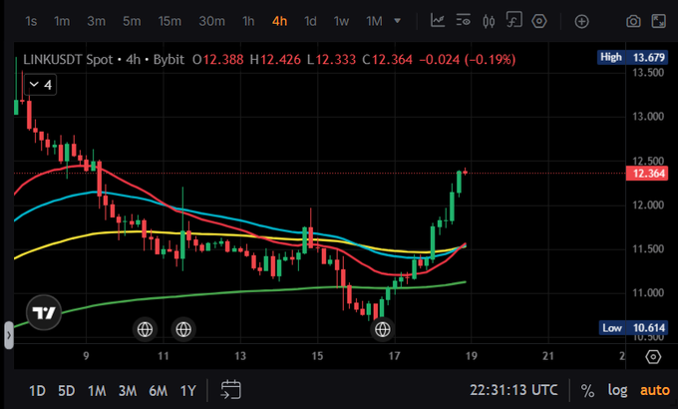Viewport: 678px width, 409px height.
Task: Switch to 1M monthly timeframe
Action: [374, 21]
